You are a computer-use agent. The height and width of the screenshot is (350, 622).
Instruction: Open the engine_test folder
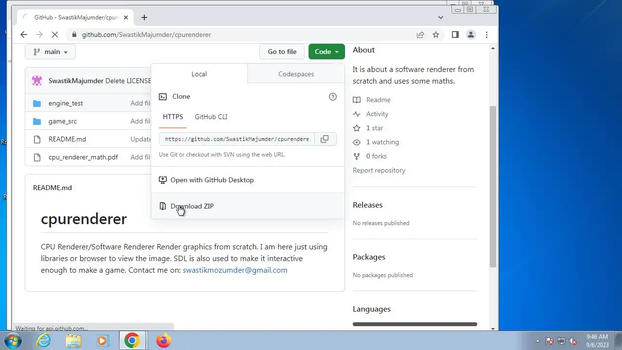[x=66, y=103]
